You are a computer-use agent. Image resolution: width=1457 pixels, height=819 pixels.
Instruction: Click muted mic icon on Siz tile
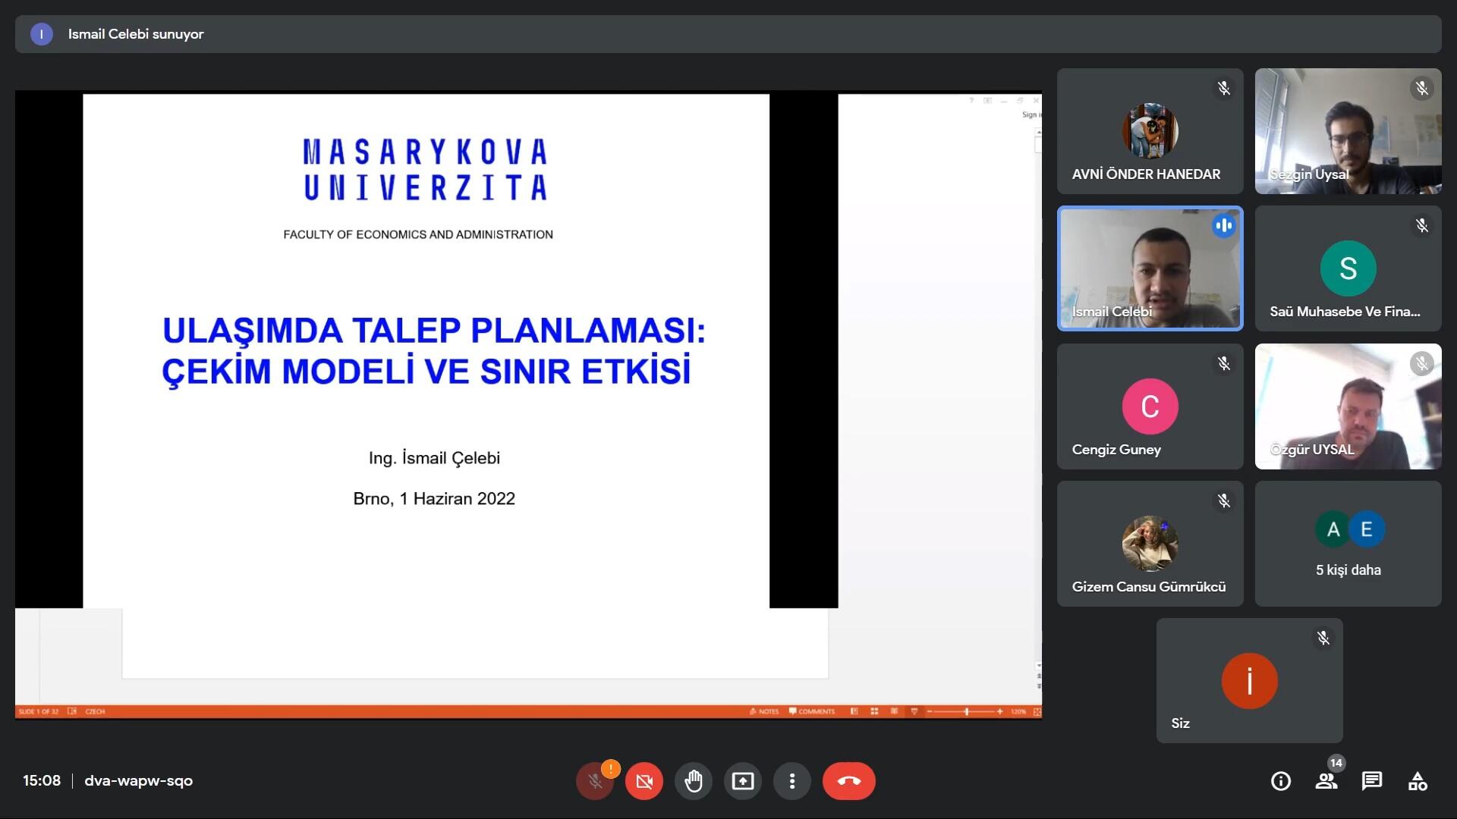pos(1323,639)
